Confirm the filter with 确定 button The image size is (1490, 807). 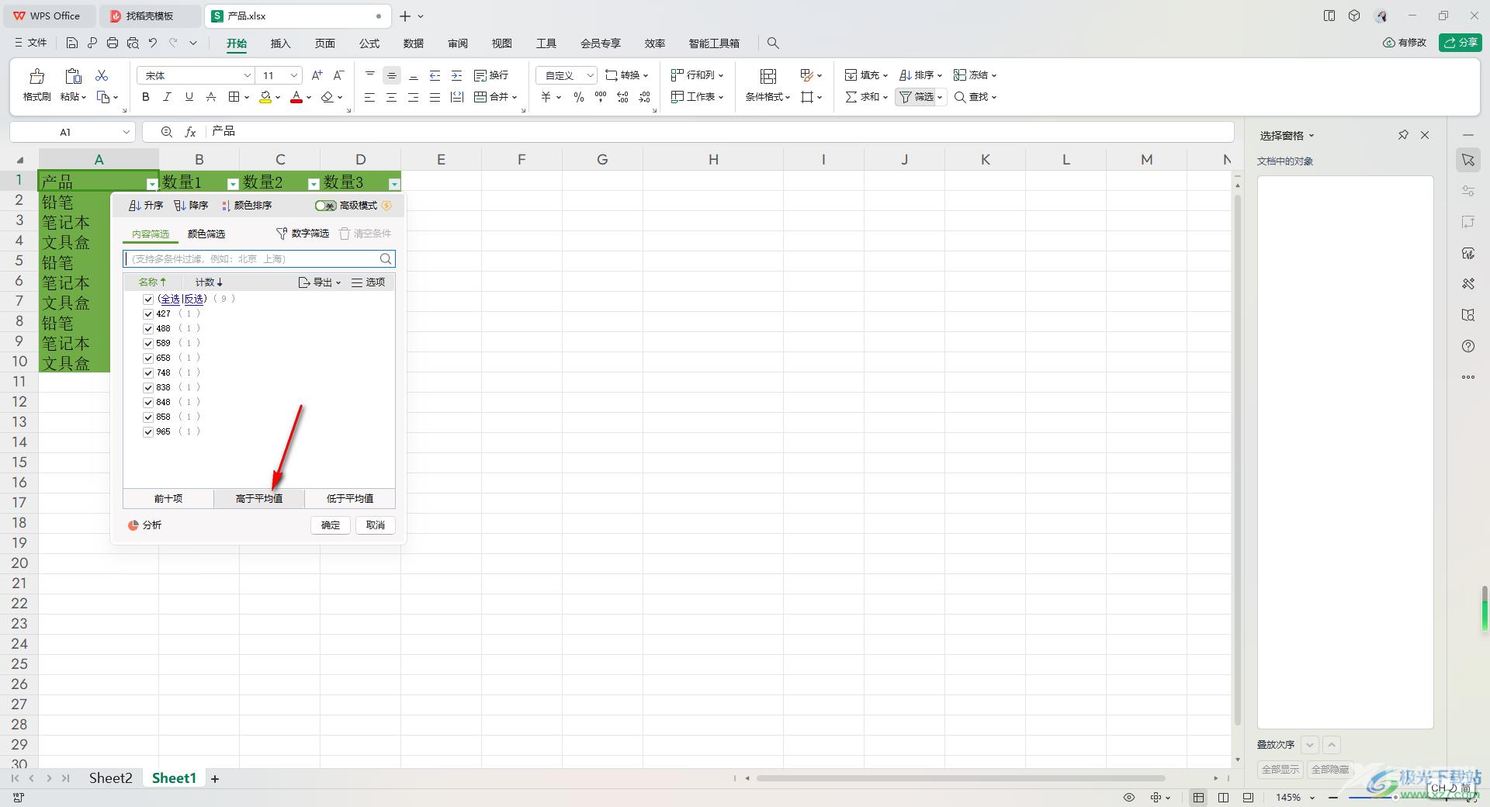(331, 525)
